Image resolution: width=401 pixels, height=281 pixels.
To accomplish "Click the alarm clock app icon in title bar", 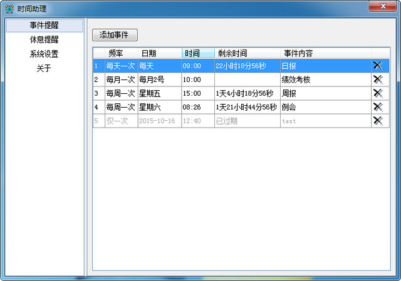I will (x=9, y=9).
